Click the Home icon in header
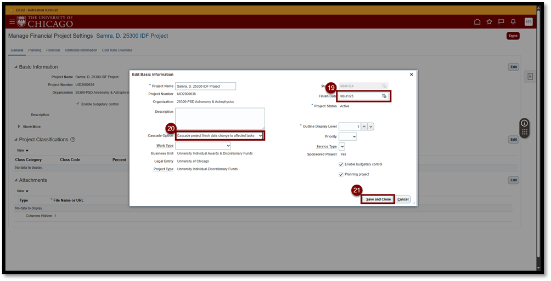The width and height of the screenshot is (551, 281). pyautogui.click(x=477, y=22)
